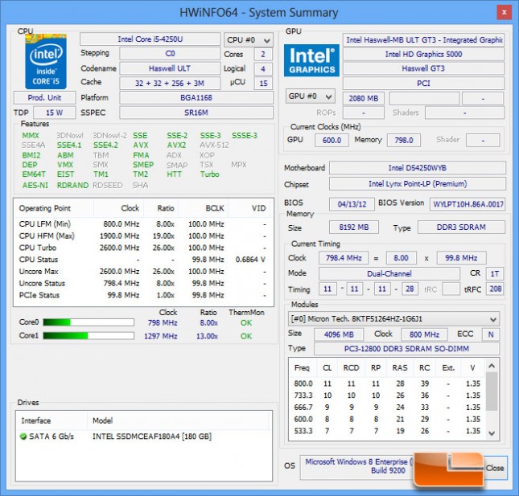Select the Uncore Max row
This screenshot has width=519, height=496.
point(143,272)
